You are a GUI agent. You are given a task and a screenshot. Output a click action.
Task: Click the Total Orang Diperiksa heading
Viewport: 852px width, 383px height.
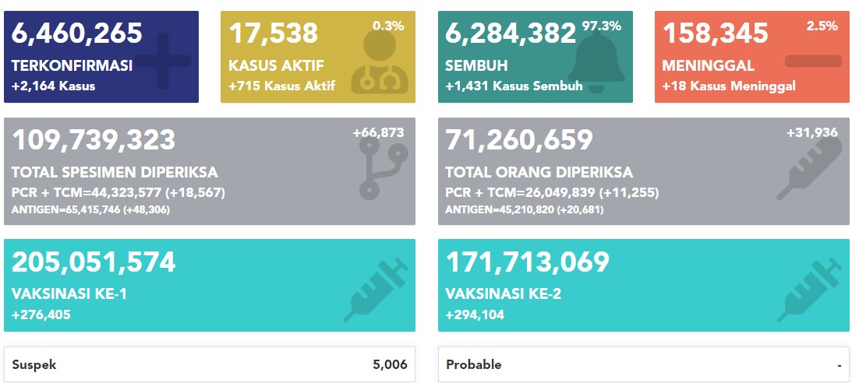539,173
